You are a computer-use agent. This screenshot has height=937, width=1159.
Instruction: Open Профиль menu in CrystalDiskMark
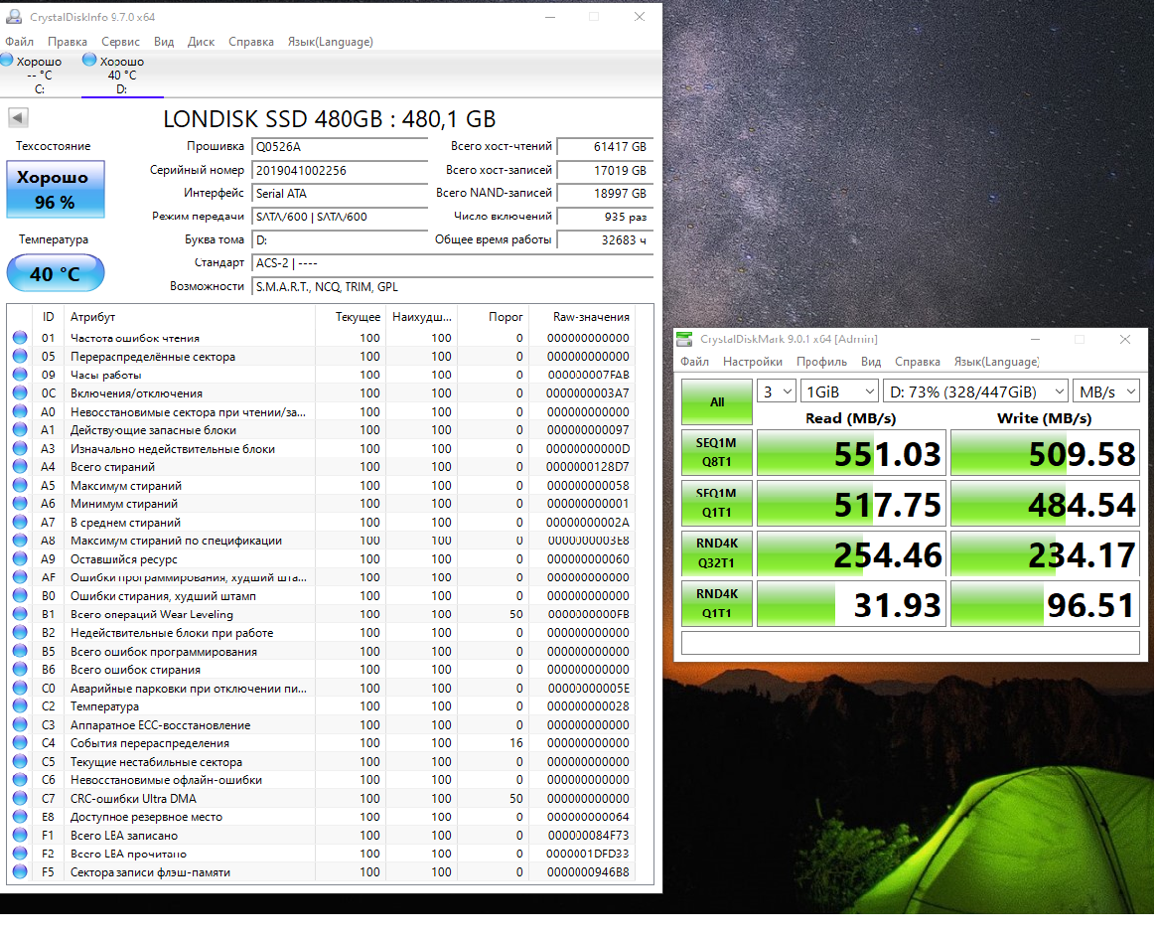click(x=822, y=362)
